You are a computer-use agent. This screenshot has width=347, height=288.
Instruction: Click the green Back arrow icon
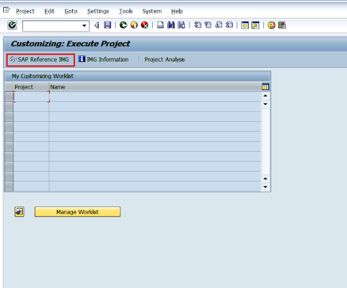[x=123, y=25]
